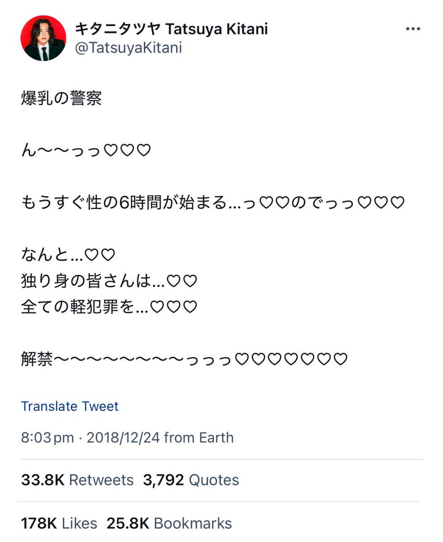Click the seven hearts ending the tweet
Screen dimensions: 443x542
point(292,360)
